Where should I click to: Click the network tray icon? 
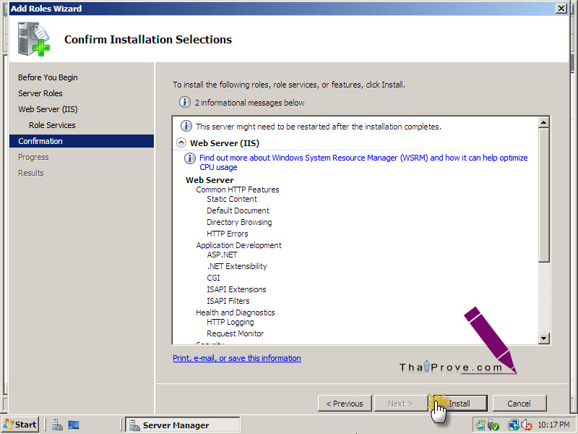click(x=513, y=425)
